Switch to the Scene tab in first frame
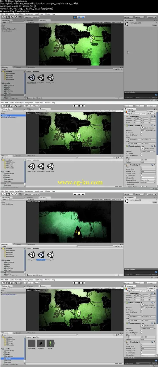Image resolution: width=158 pixels, height=367 pixels. [x=31, y=20]
